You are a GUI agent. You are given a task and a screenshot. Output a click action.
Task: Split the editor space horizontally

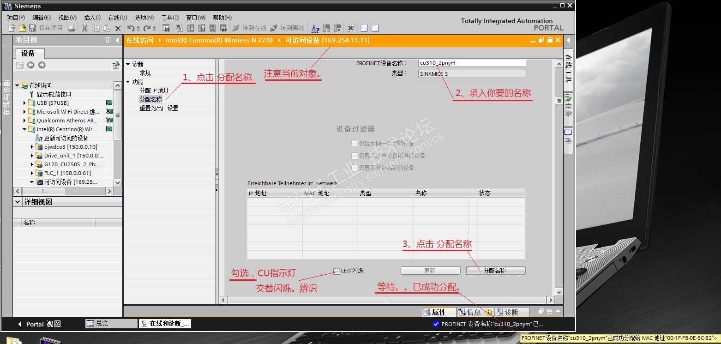click(364, 28)
